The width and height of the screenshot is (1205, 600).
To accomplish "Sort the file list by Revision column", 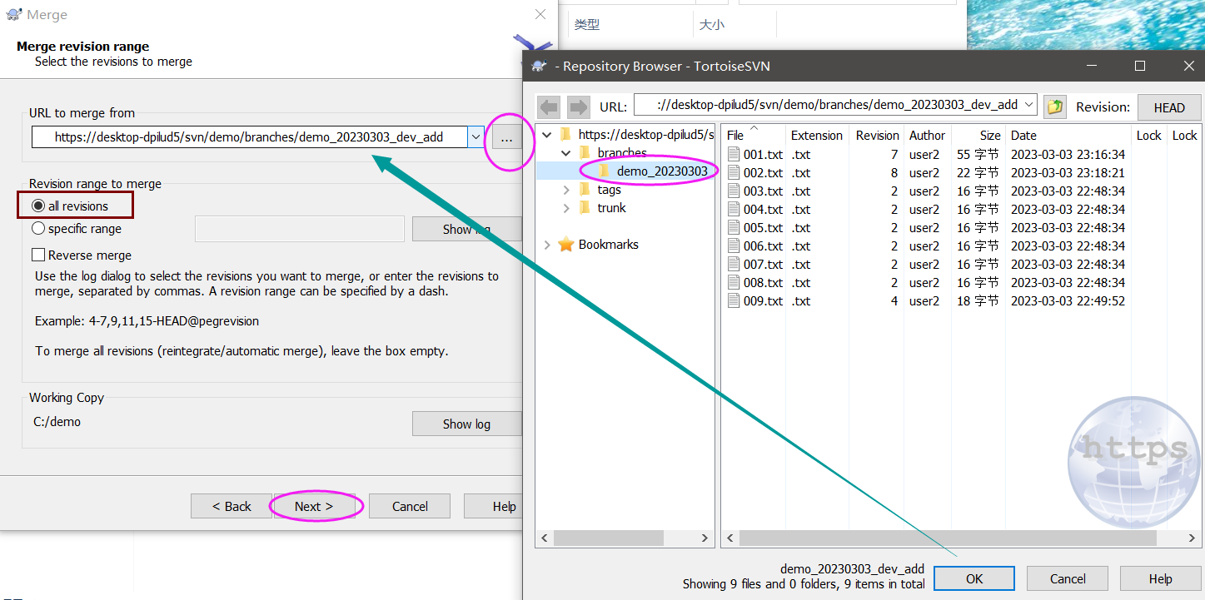I will [x=878, y=136].
